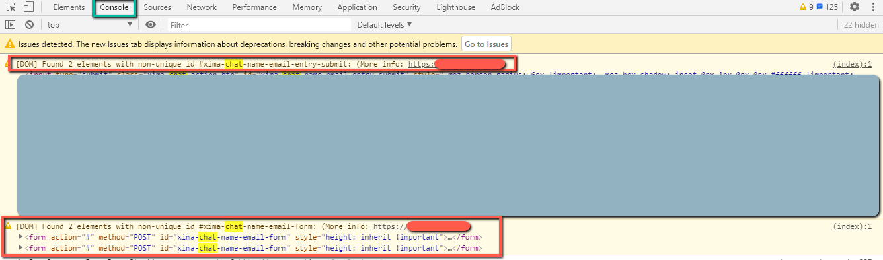Open the top context selector dropdown
883x260 pixels.
point(90,24)
